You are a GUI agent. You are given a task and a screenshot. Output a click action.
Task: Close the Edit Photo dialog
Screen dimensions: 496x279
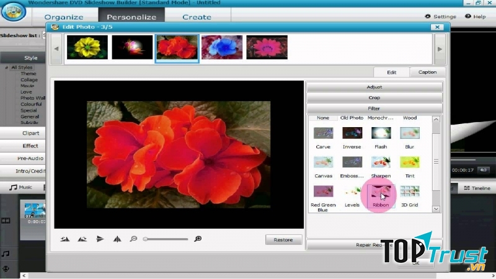pos(437,27)
